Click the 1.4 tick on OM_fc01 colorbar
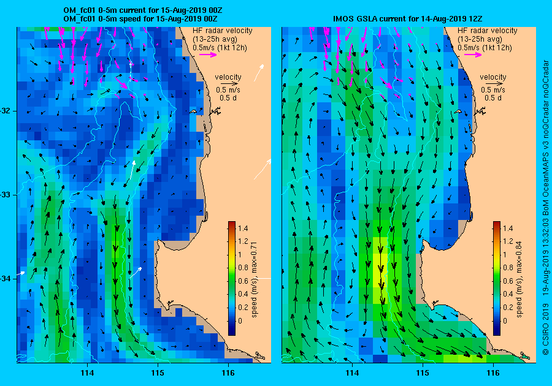This screenshot has width=552, height=386. pos(243,229)
